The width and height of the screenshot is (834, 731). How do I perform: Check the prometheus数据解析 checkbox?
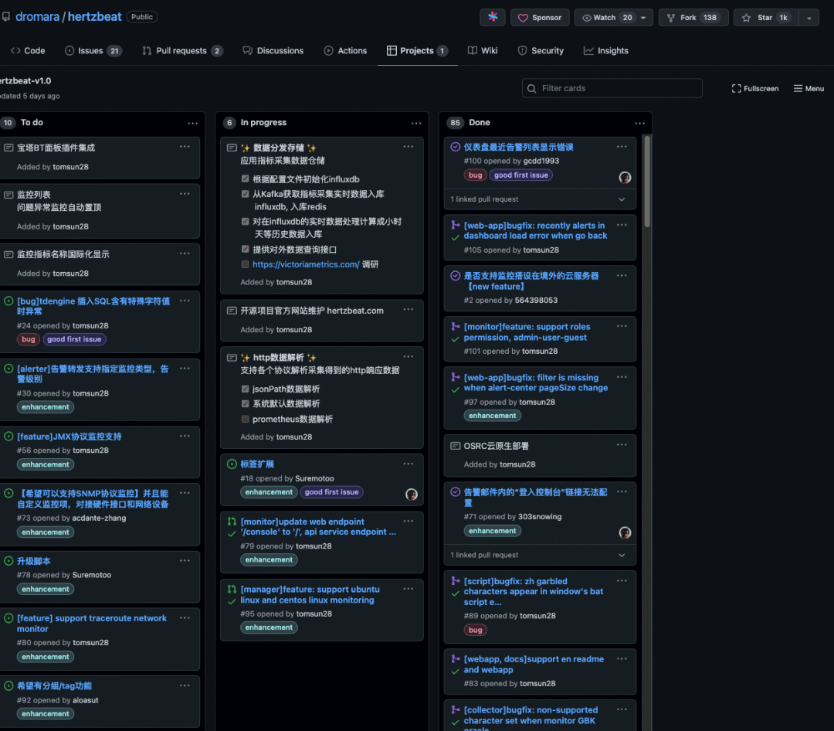tap(246, 419)
